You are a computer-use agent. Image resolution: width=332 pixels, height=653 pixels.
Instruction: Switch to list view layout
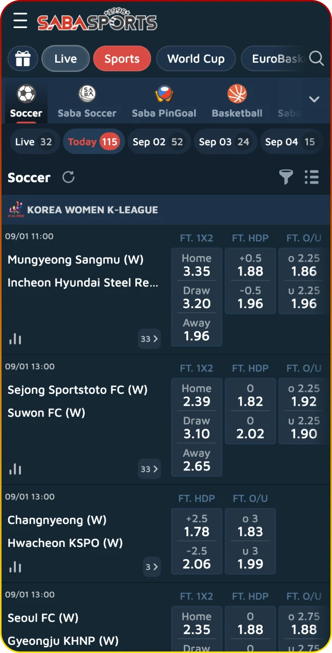(312, 177)
